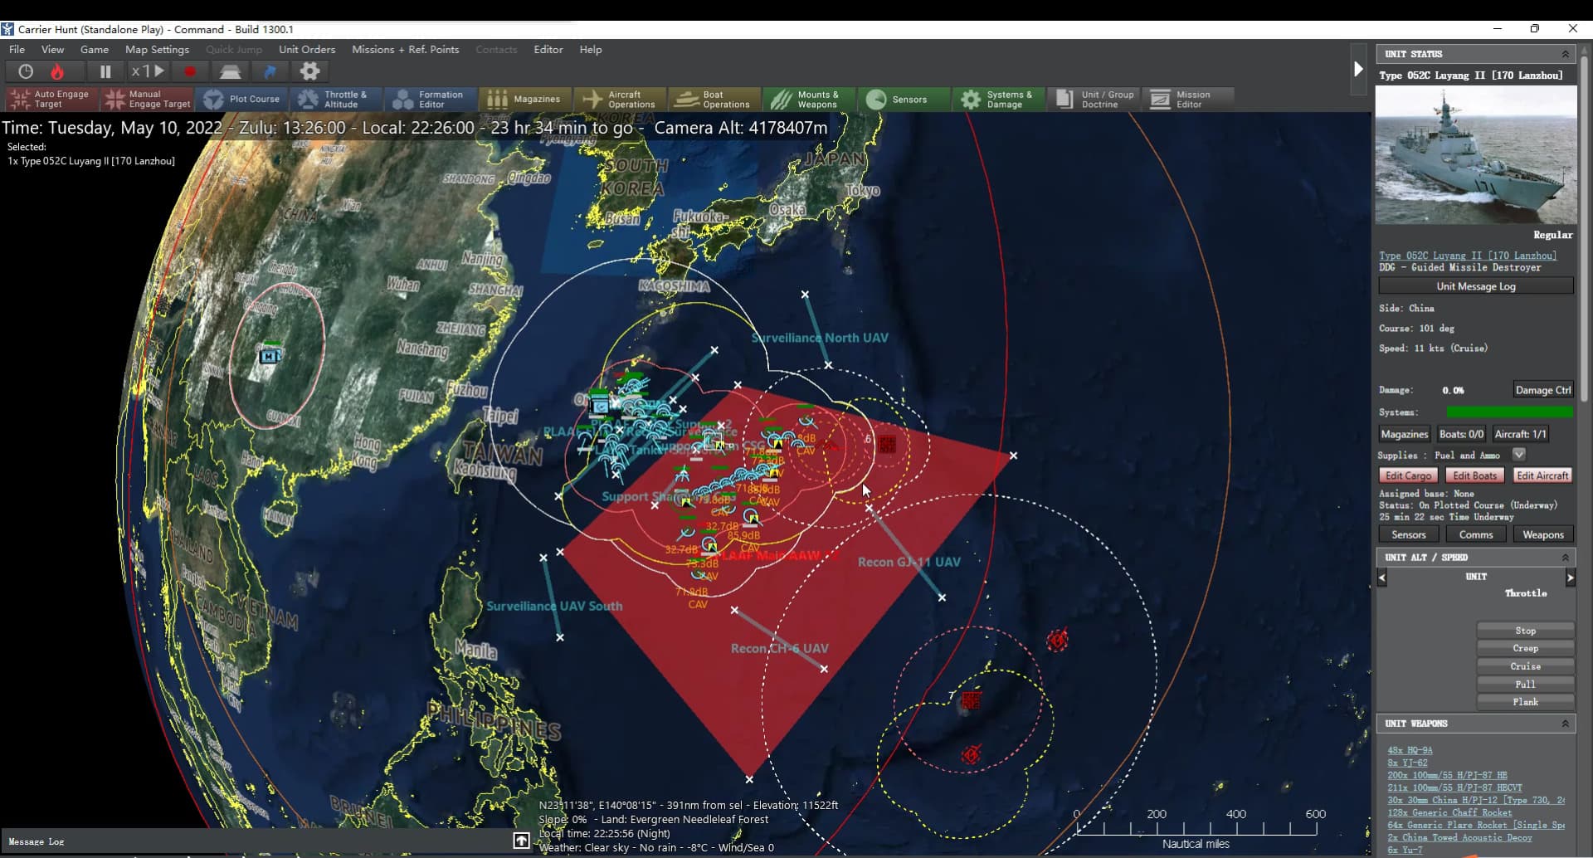Click the clock icon in the time toolbar
Image resolution: width=1593 pixels, height=858 pixels.
pyautogui.click(x=26, y=71)
